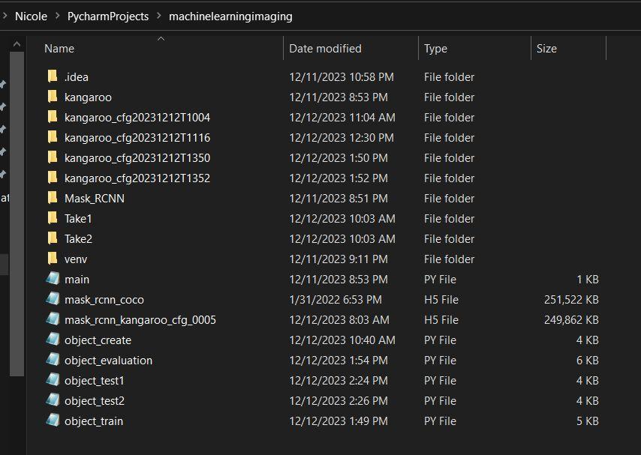Select the Mask_RCNN folder icon

coord(52,198)
